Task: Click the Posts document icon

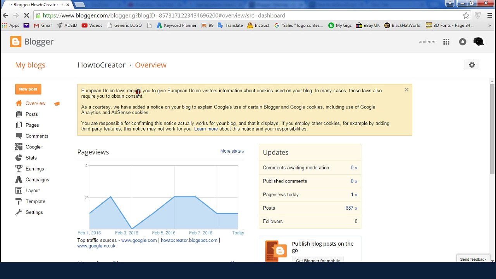Action: pyautogui.click(x=19, y=114)
